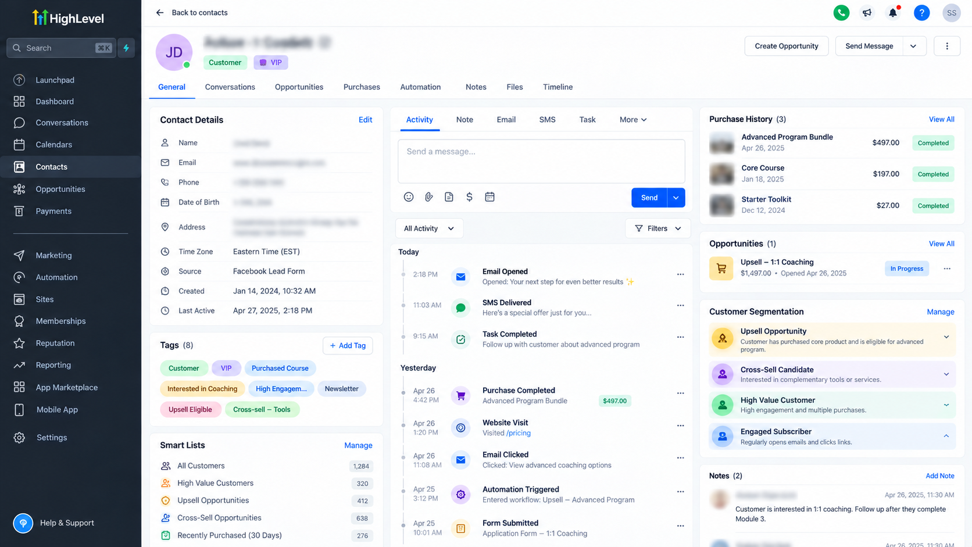Click the green phone dialer icon
This screenshot has width=972, height=547.
(x=841, y=13)
